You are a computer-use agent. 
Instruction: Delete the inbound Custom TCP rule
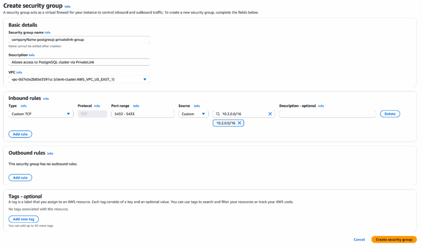389,114
